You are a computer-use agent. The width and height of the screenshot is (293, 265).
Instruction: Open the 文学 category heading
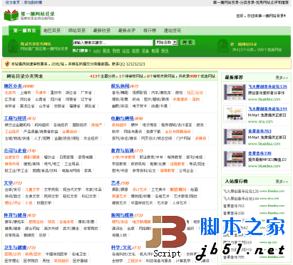(9, 183)
